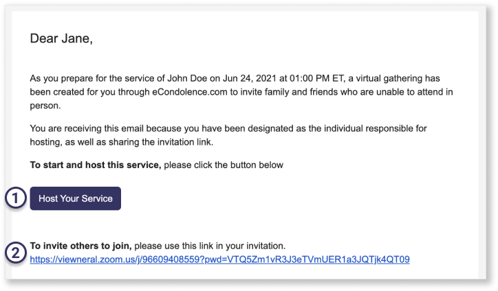
Task: Click the eCondolence.com text in the paragraph
Action: tap(190, 92)
